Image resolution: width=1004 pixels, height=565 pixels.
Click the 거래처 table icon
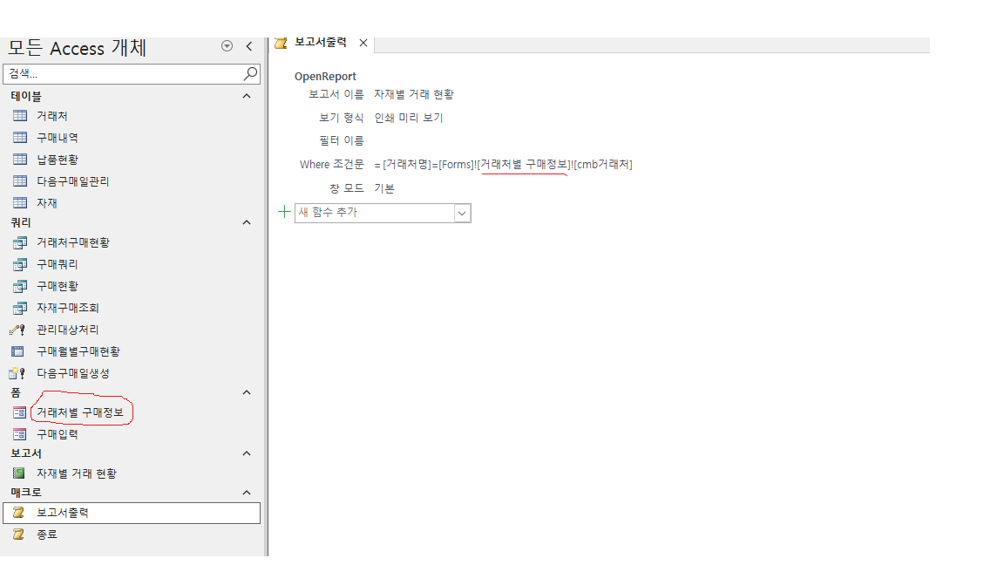click(x=19, y=116)
